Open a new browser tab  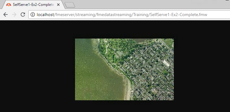70,5
